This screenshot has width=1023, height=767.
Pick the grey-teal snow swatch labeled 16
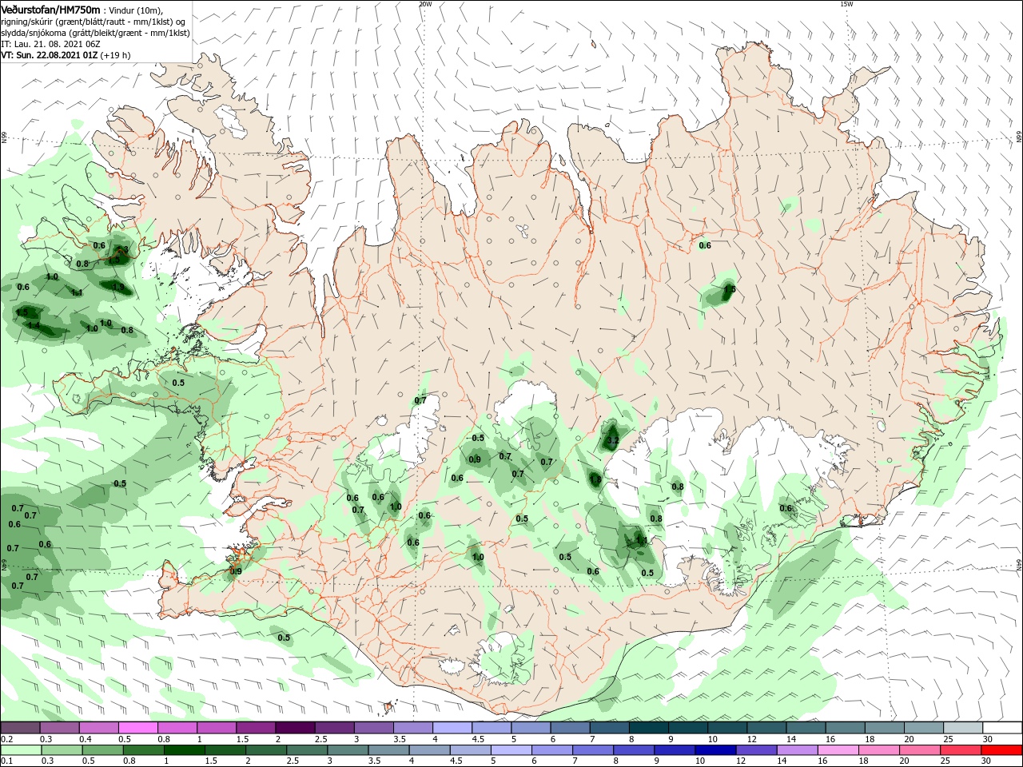pyautogui.click(x=845, y=728)
